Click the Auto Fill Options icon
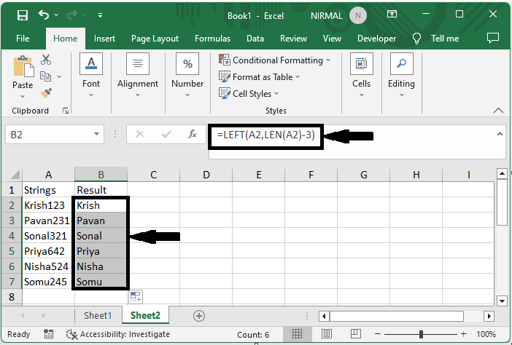This screenshot has height=345, width=512. coord(136,296)
